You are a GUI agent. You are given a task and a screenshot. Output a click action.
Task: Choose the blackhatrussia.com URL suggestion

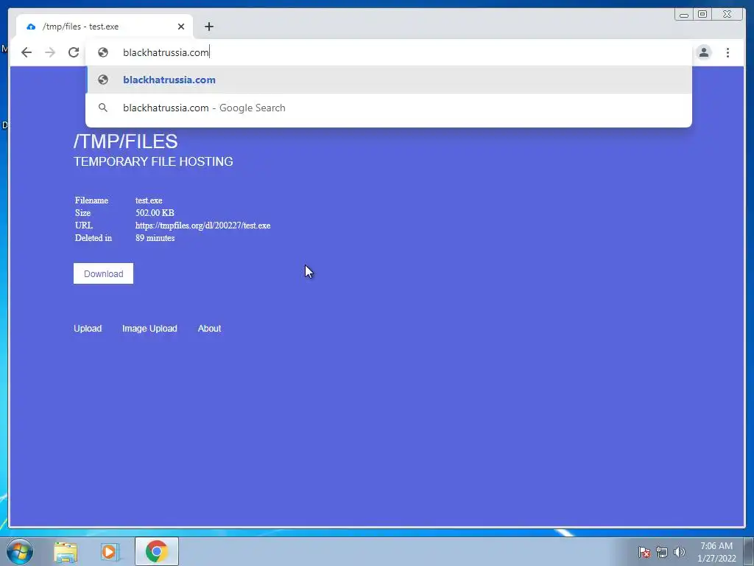click(389, 80)
